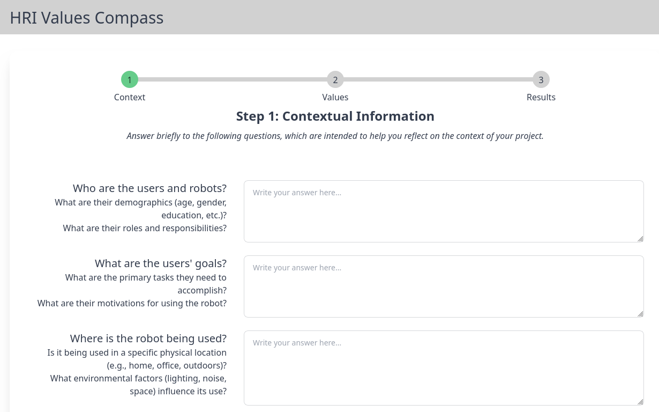The height and width of the screenshot is (412, 659).
Task: Click resize grip on robot location textarea
Action: 640,402
